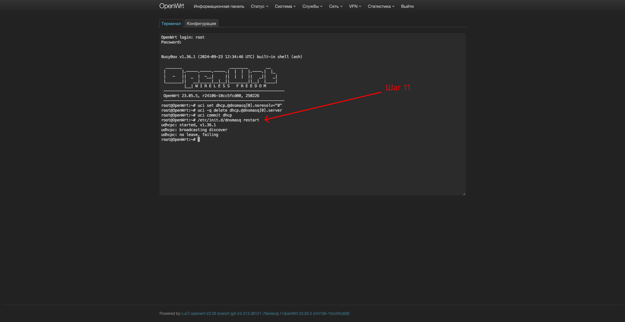Image resolution: width=625 pixels, height=322 pixels.
Task: Click 'OpenWrt 23.05.5, r24106' banner line
Action: (x=211, y=96)
